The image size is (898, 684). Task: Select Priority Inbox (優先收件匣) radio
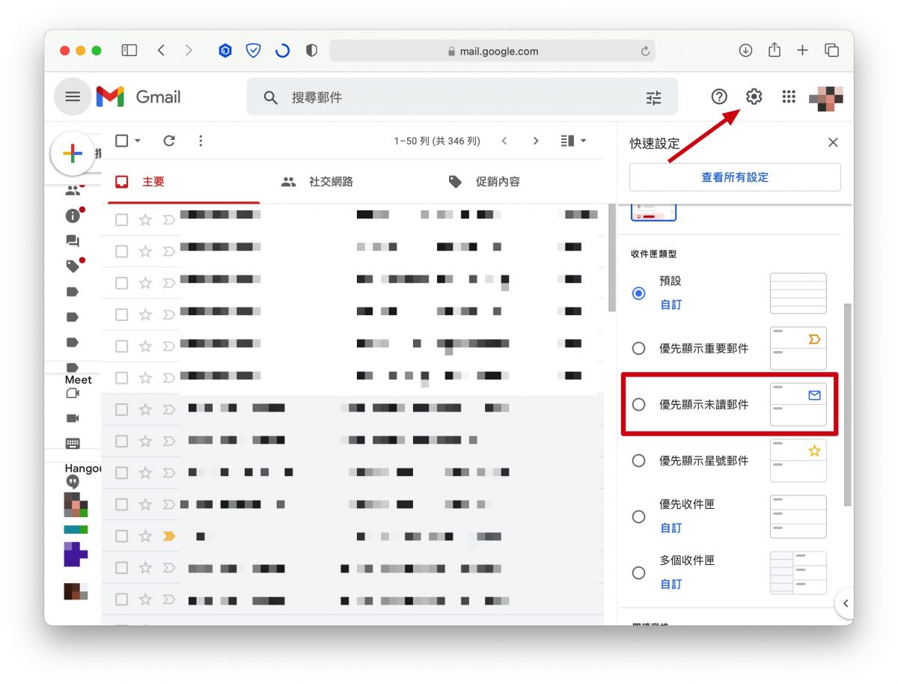tap(638, 516)
